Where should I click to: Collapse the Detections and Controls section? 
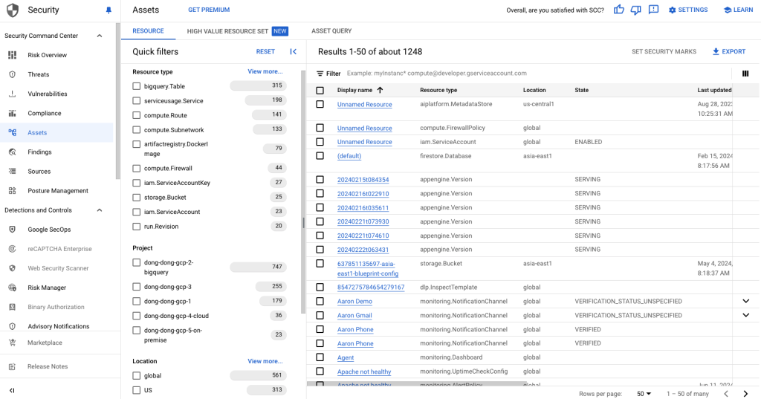coord(100,210)
